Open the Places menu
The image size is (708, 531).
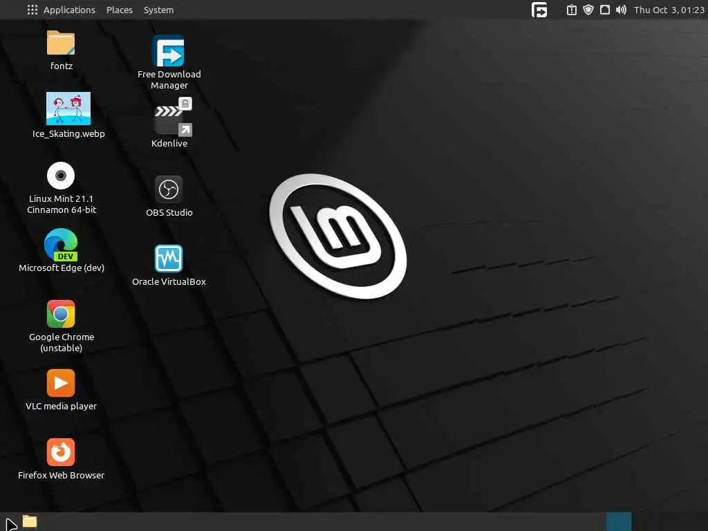point(119,10)
